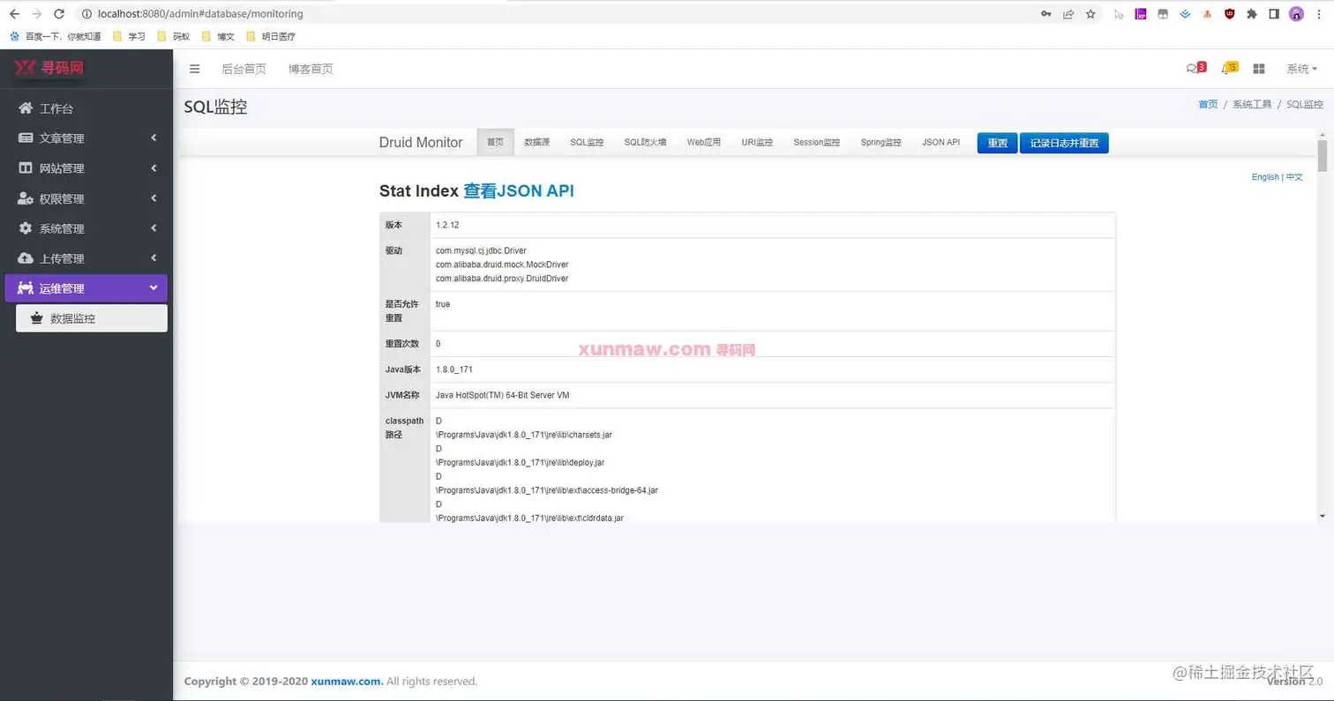Image resolution: width=1334 pixels, height=701 pixels.
Task: Open the uBlock shield extension icon
Action: coord(1230,14)
